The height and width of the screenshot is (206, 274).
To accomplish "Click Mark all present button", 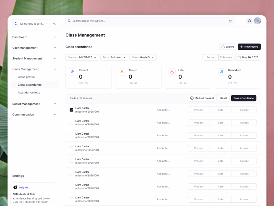I will [x=202, y=98].
